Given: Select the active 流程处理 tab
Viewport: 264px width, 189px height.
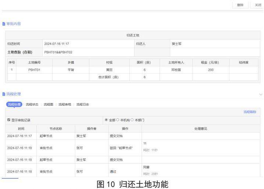Looking at the screenshot, I should [14, 105].
